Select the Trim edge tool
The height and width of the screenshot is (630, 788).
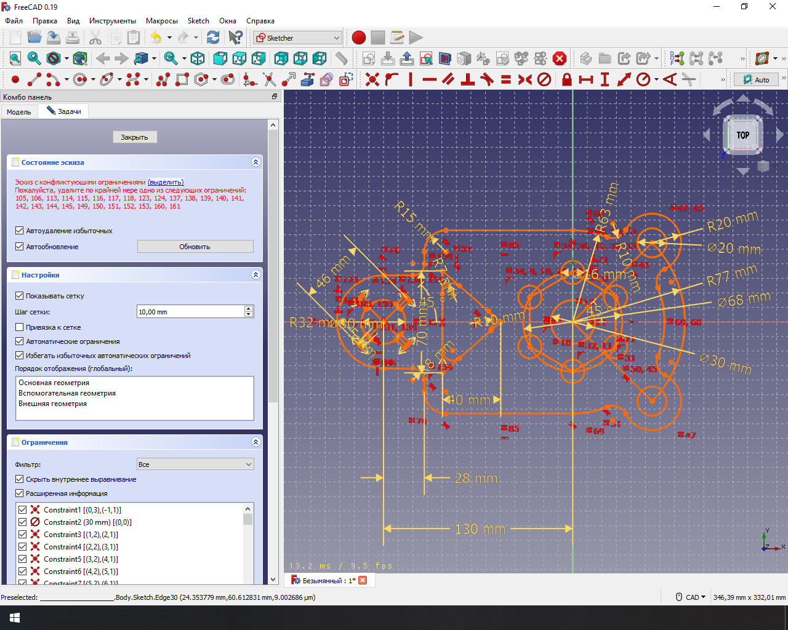click(x=269, y=79)
